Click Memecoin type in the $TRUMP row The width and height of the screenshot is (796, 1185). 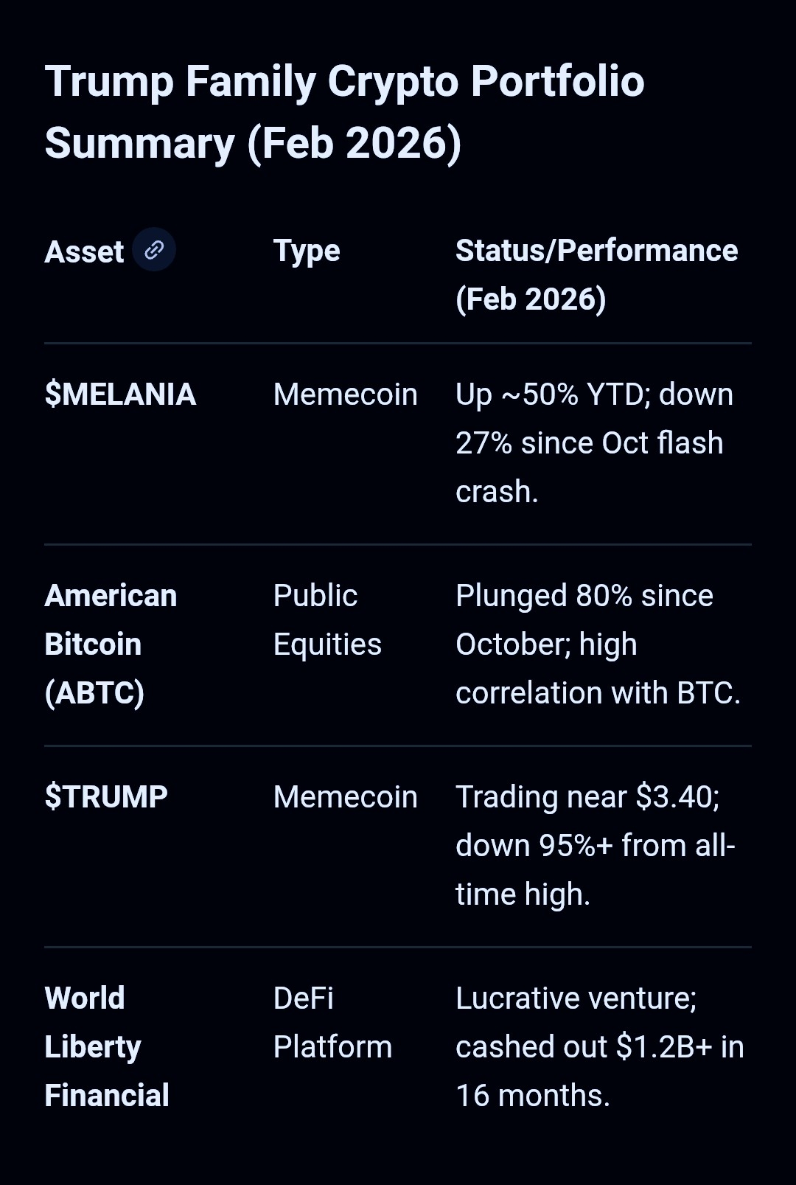click(345, 797)
